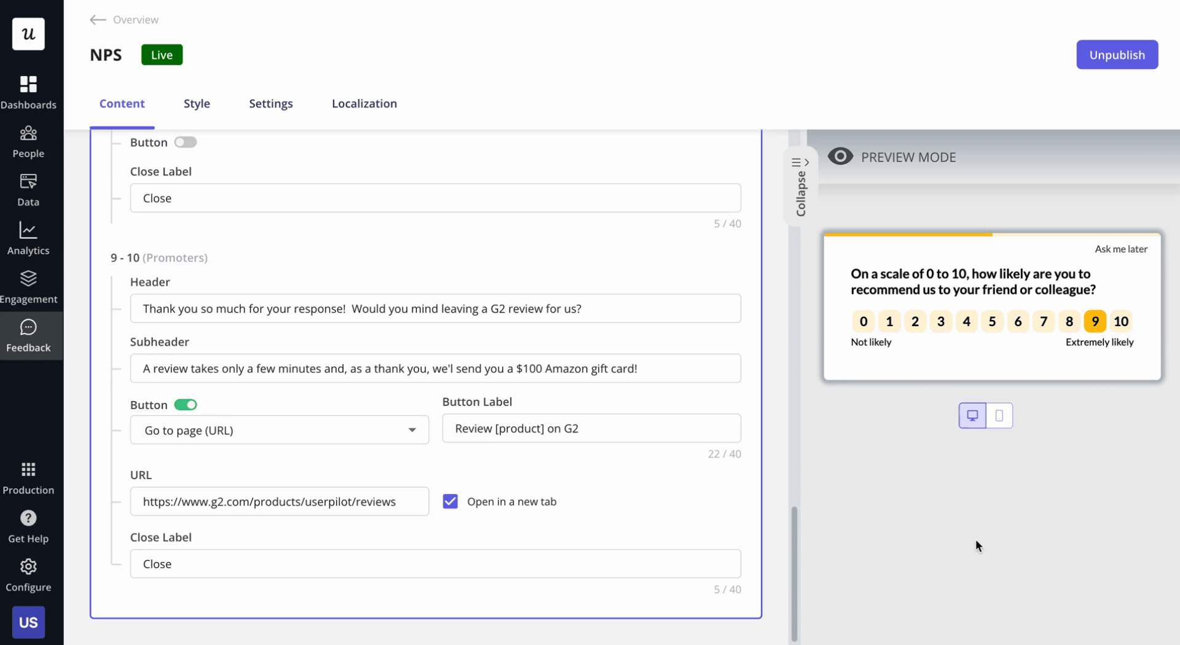This screenshot has height=645, width=1180.
Task: Disable the Button toggle for Promoters
Action: 186,405
